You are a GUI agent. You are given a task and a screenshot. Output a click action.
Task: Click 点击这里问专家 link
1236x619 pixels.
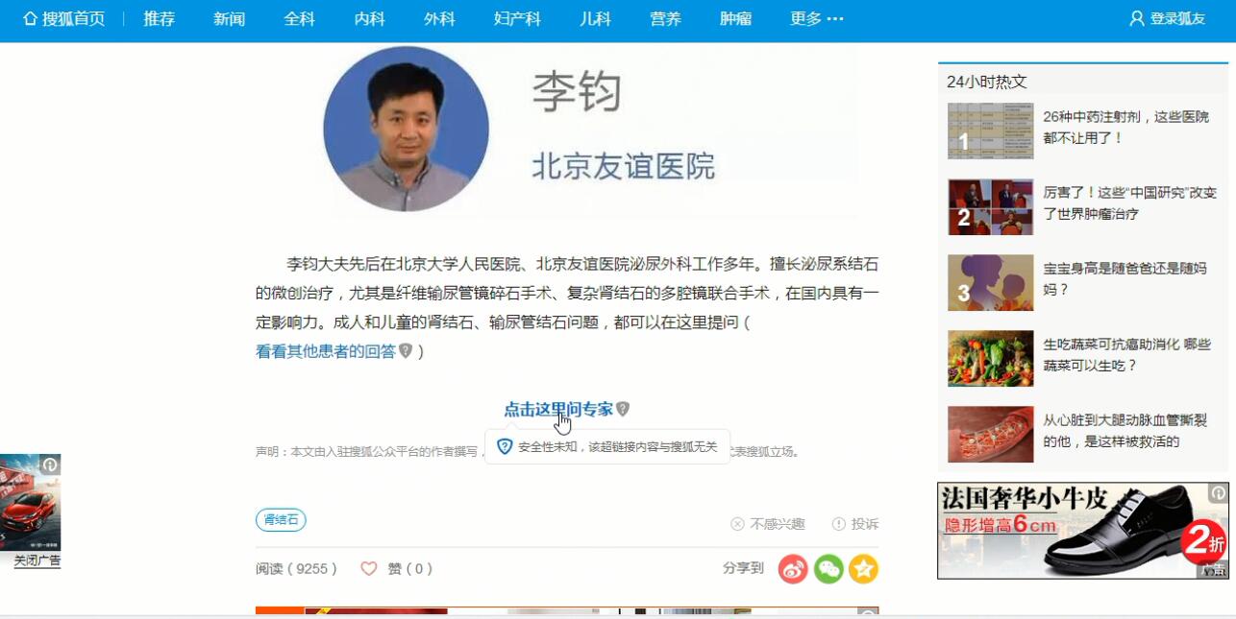pos(558,409)
